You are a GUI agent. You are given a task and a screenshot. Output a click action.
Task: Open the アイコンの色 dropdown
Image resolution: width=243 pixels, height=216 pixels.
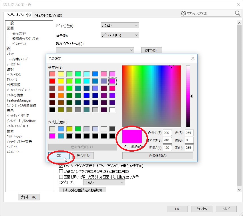pyautogui.click(x=120, y=25)
